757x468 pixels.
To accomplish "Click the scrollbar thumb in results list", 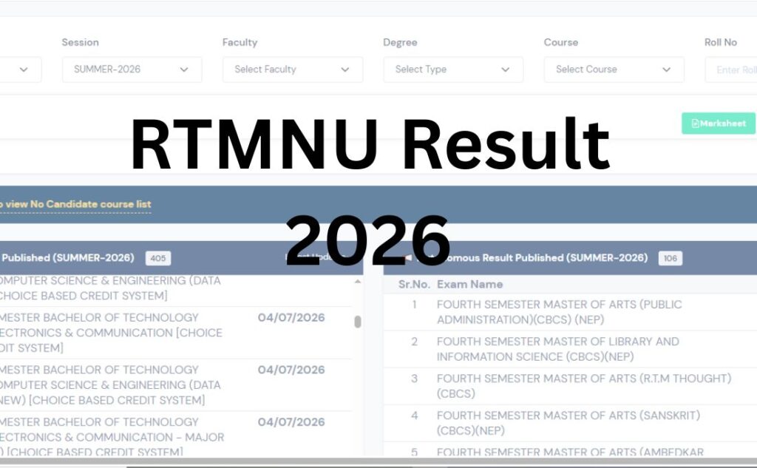I will pyautogui.click(x=358, y=322).
